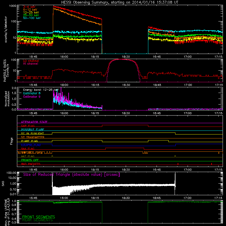Select the SC TRANSMITTER flag label
Image resolution: width=226 pixels, height=226 pixels.
[x=32, y=137]
